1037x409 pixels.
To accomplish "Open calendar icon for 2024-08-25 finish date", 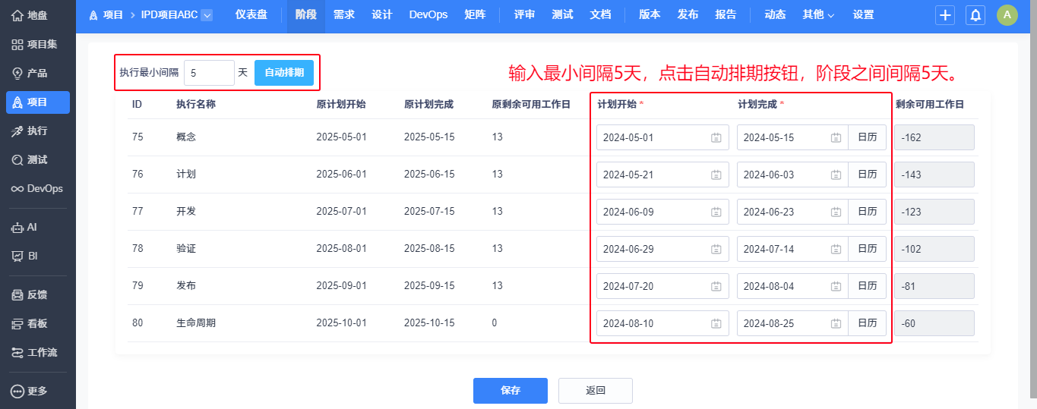I will point(836,323).
